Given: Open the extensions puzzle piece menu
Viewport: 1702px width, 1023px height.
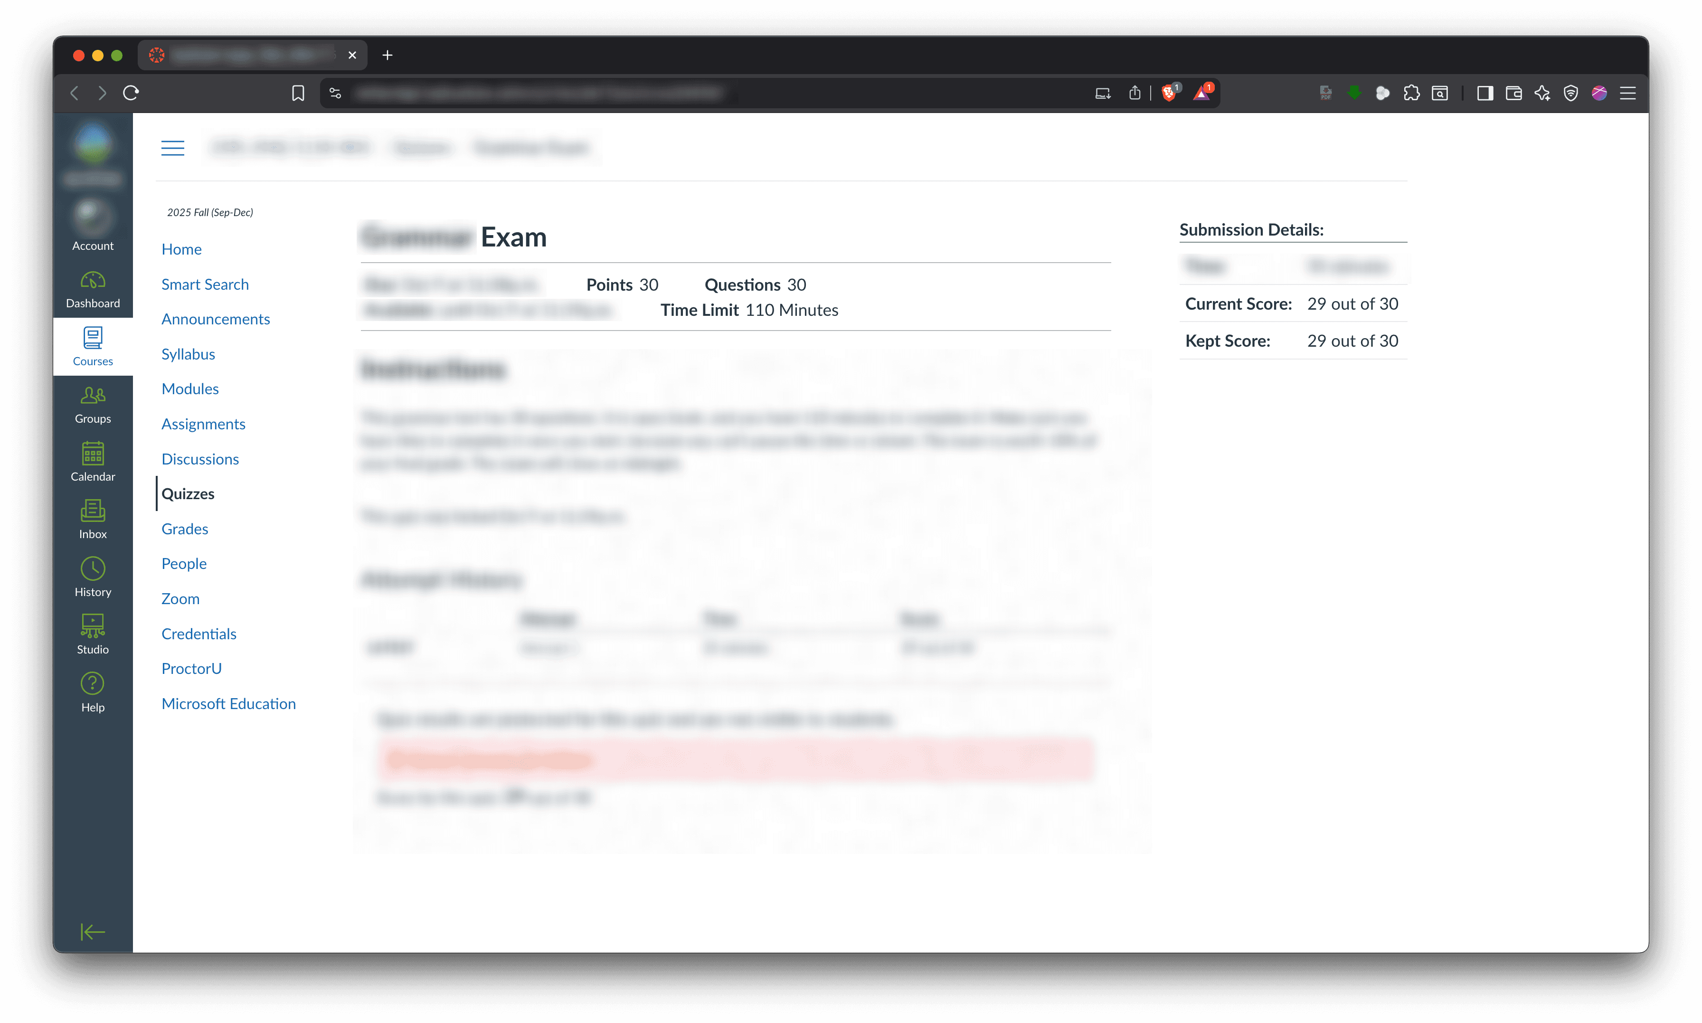Looking at the screenshot, I should click(1411, 93).
